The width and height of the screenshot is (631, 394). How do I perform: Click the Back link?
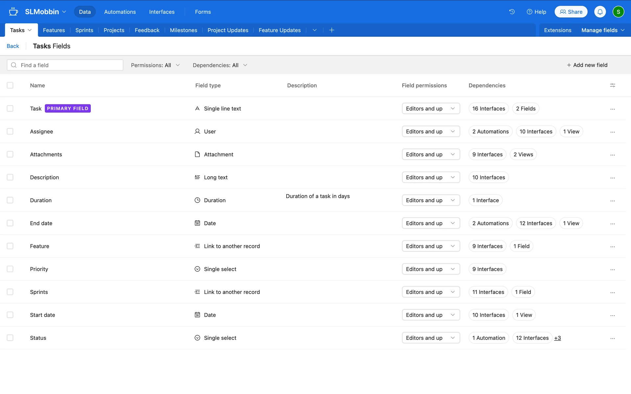[x=13, y=46]
